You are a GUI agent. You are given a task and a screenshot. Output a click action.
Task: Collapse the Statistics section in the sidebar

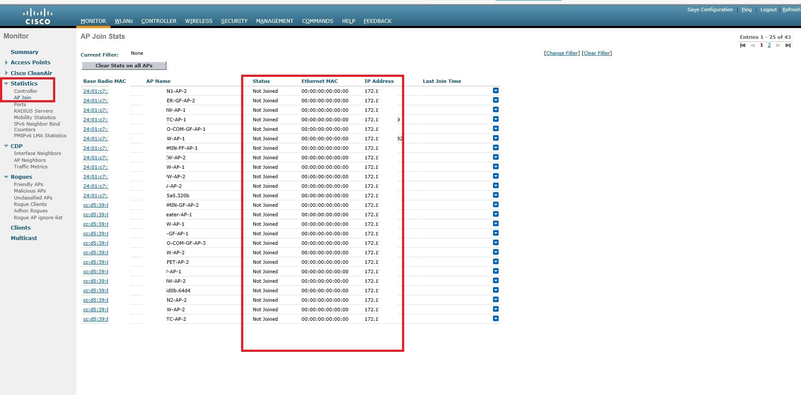click(6, 83)
